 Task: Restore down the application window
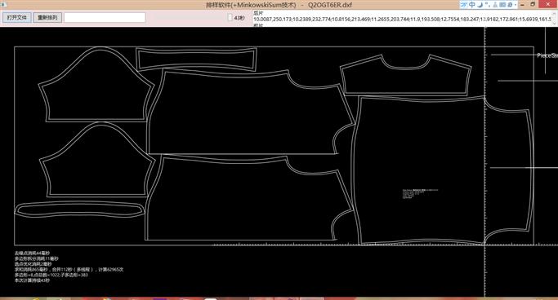533,4
